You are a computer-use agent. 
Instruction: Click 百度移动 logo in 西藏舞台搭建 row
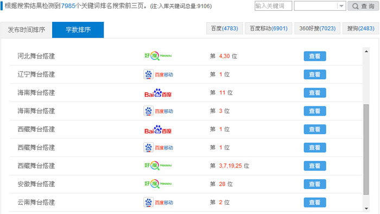click(x=159, y=148)
